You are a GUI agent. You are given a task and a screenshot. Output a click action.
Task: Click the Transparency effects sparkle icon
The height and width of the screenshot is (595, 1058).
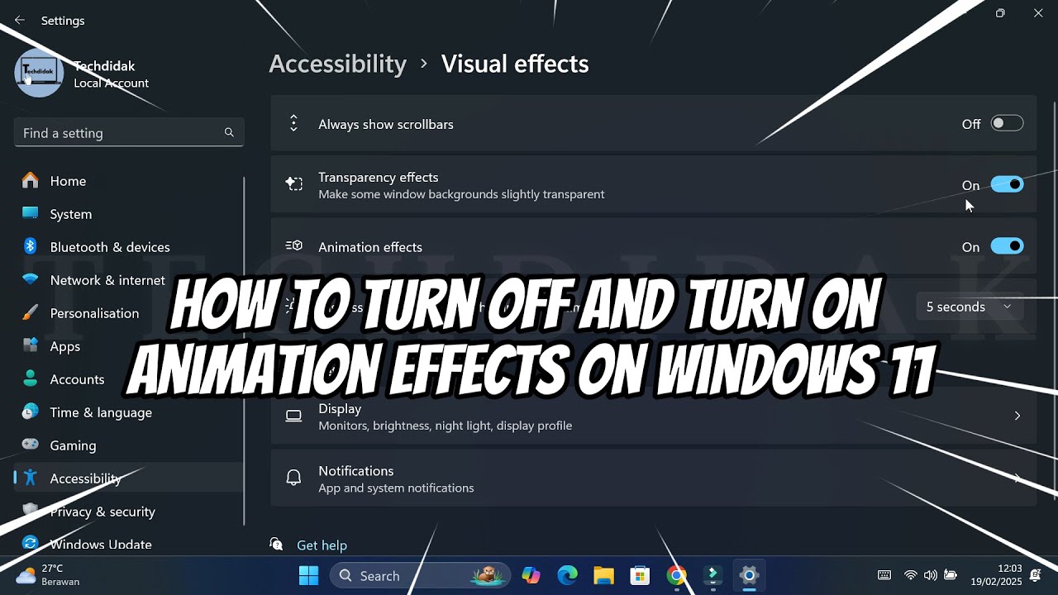point(293,184)
